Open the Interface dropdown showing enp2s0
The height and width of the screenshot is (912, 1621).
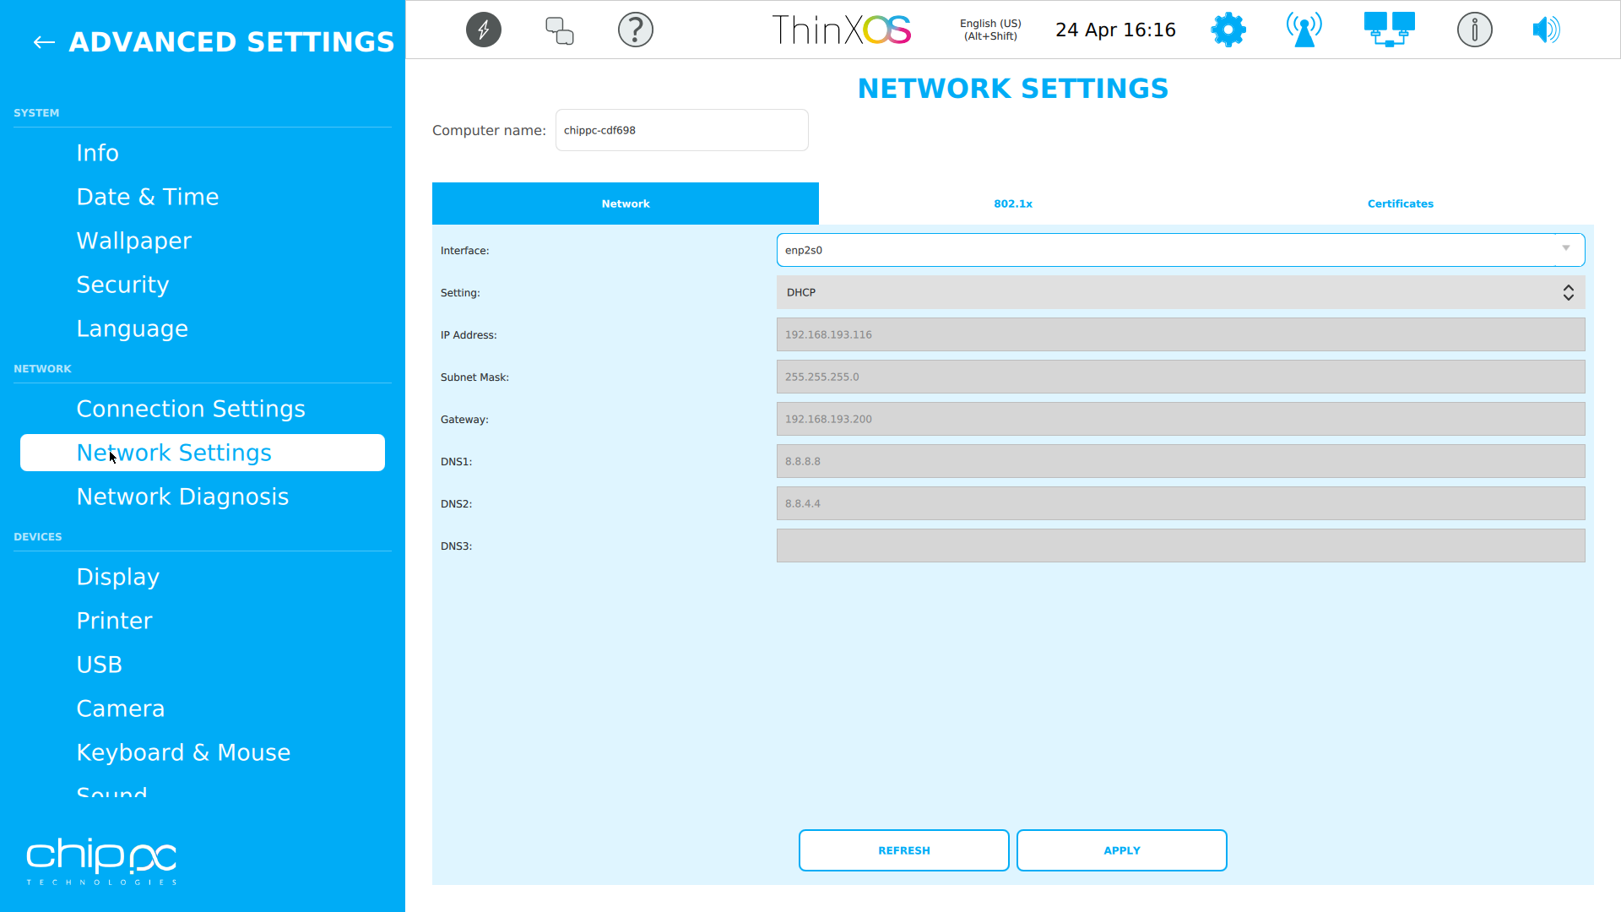[x=1180, y=250]
